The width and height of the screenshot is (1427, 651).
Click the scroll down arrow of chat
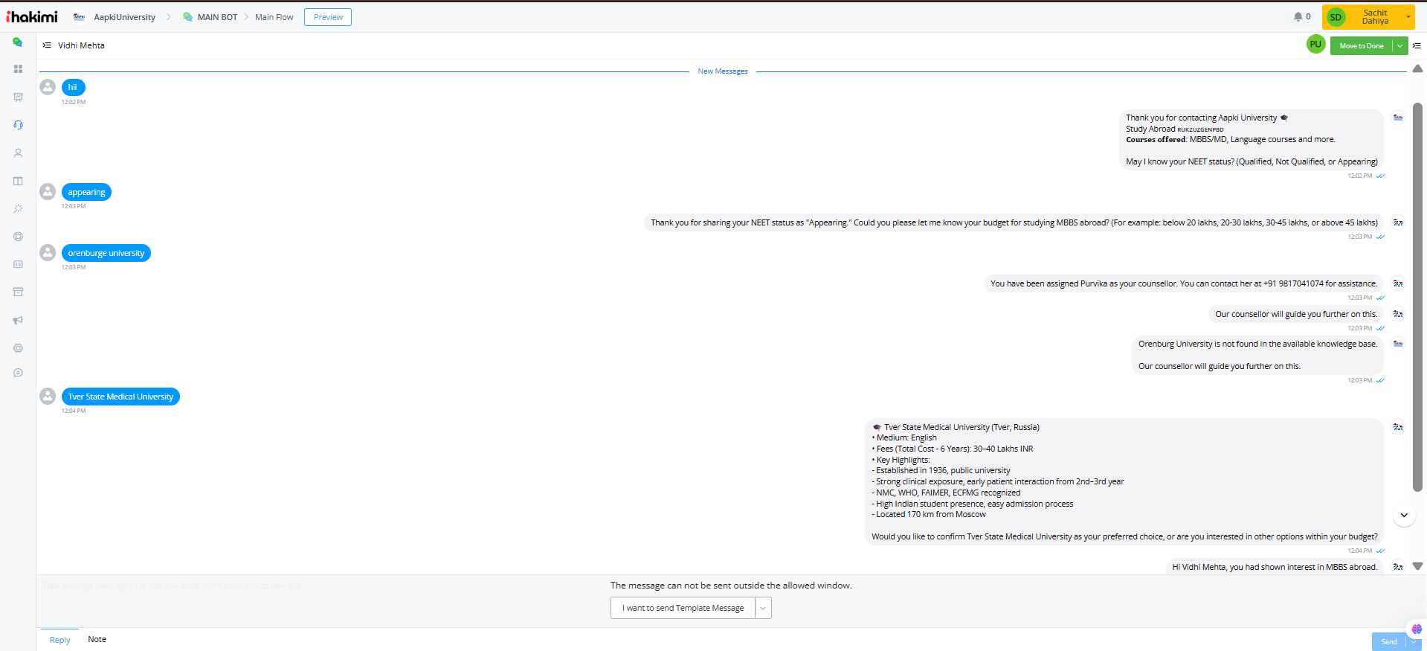[x=1417, y=566]
